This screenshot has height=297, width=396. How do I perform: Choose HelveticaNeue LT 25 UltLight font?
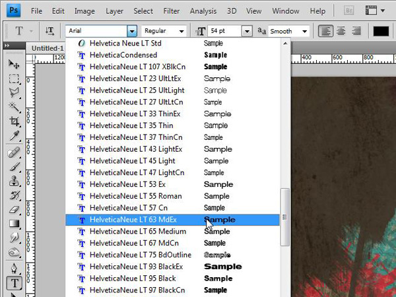(x=172, y=90)
